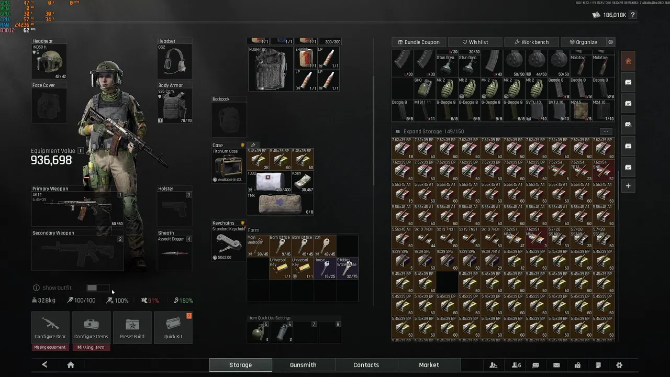Click the empty Secondary Weapon slot

[x=77, y=253]
